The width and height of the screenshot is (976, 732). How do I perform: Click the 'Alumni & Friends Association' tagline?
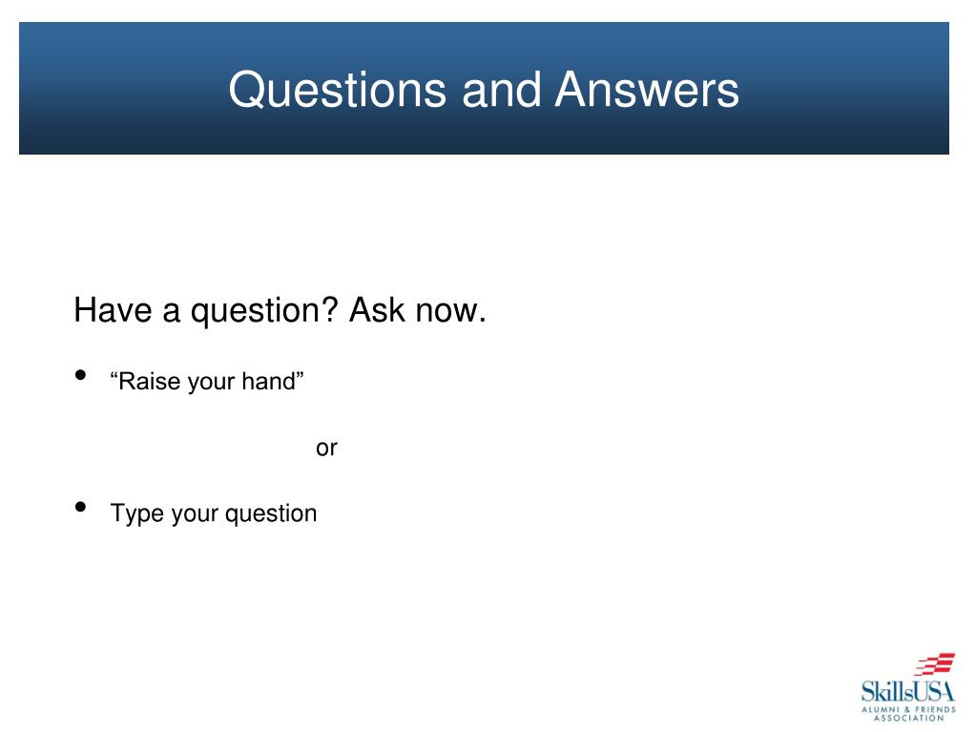click(909, 714)
